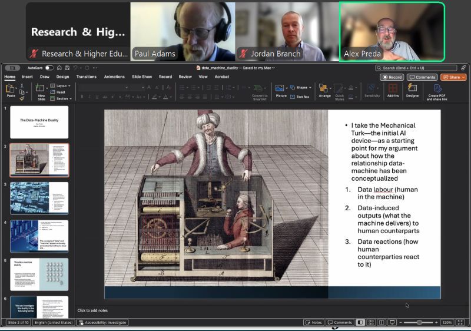Screen dimensions: 471x331
Task: Click the Search field in title bar
Action: [416, 68]
